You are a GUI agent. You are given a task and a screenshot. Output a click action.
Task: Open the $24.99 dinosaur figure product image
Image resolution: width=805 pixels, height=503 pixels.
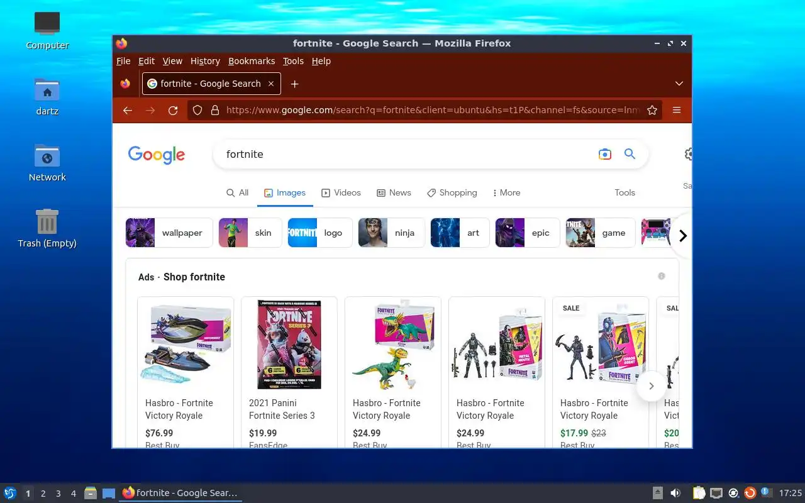pos(393,345)
